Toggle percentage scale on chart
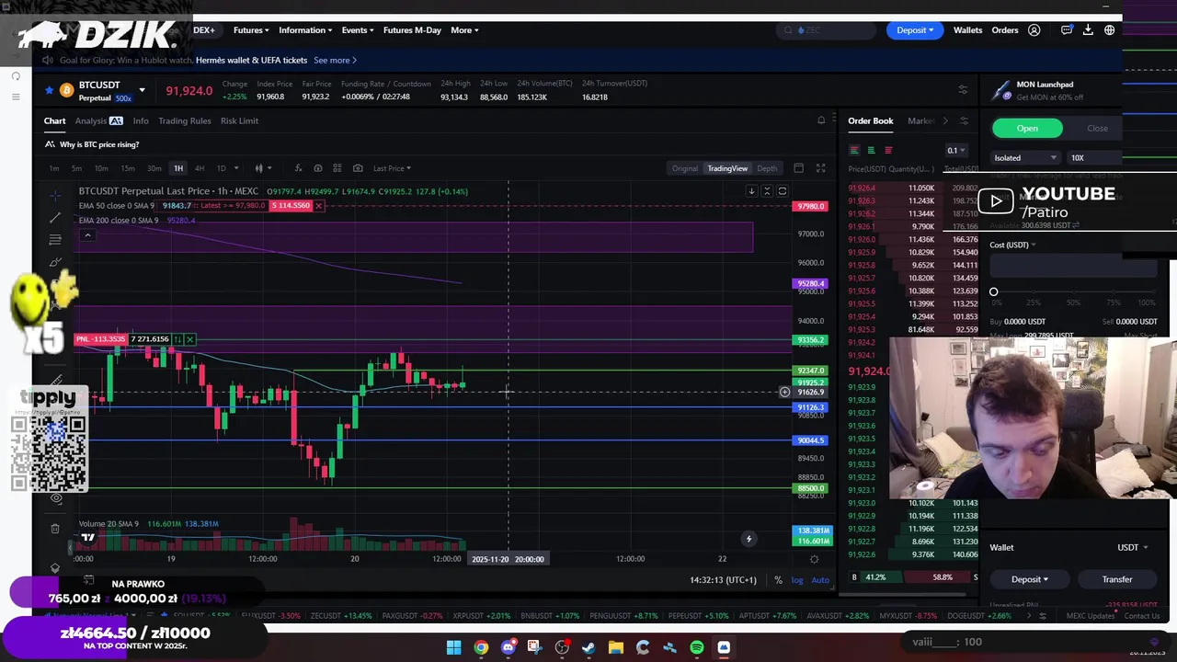Screen dimensions: 1177x662 778,580
